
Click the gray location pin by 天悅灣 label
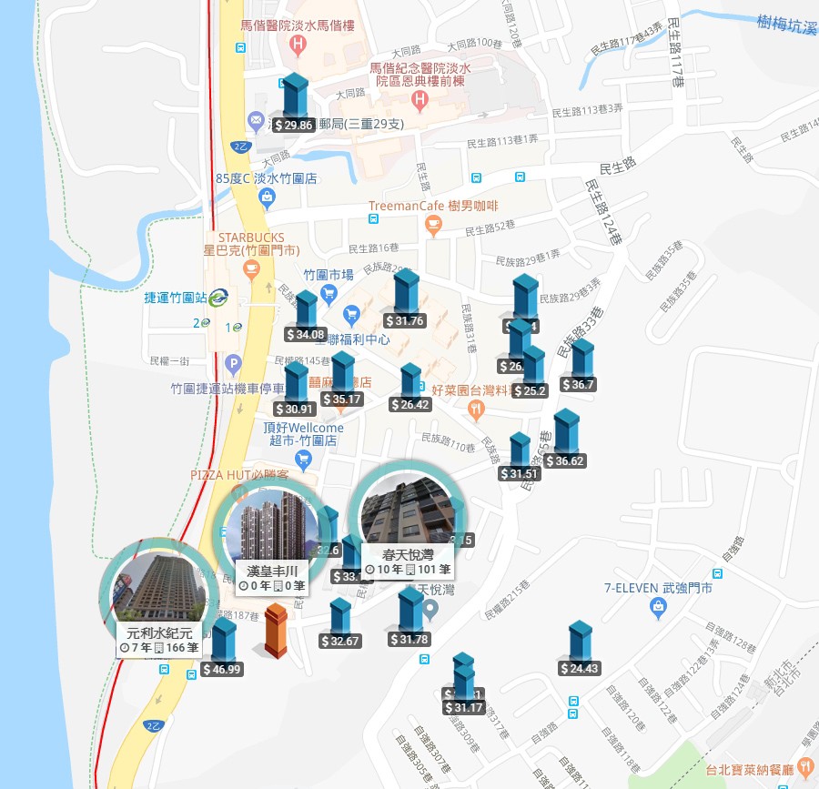430,611
